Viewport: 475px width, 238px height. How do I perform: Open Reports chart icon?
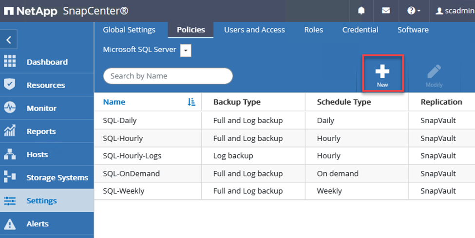10,131
